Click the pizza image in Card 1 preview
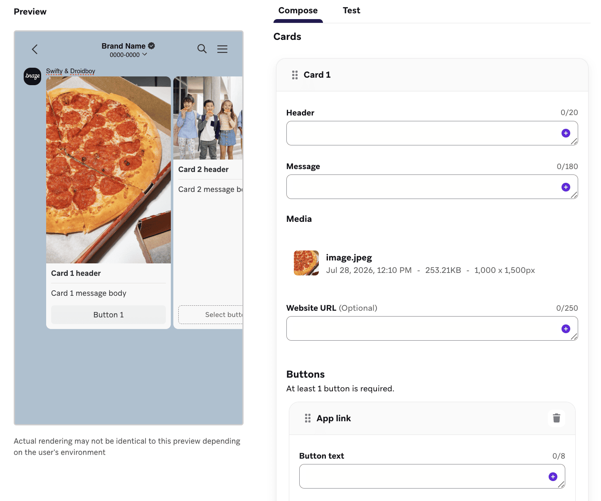Screen dimensions: 601x501 (x=108, y=170)
